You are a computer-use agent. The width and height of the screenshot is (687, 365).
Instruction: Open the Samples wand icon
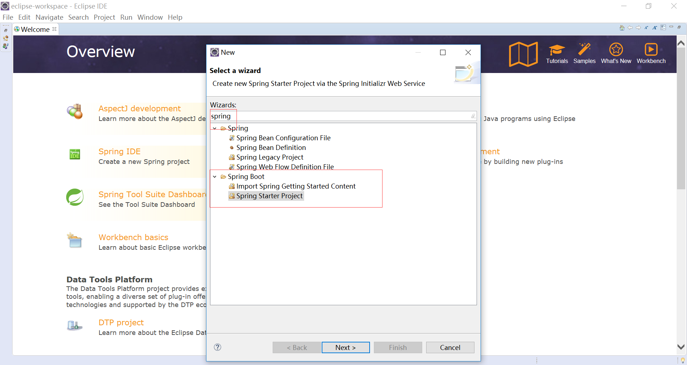[584, 49]
